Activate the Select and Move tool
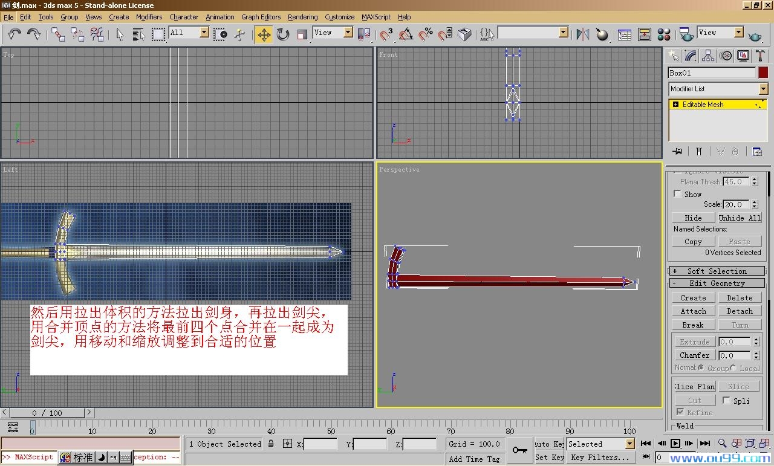The image size is (774, 466). click(x=264, y=34)
